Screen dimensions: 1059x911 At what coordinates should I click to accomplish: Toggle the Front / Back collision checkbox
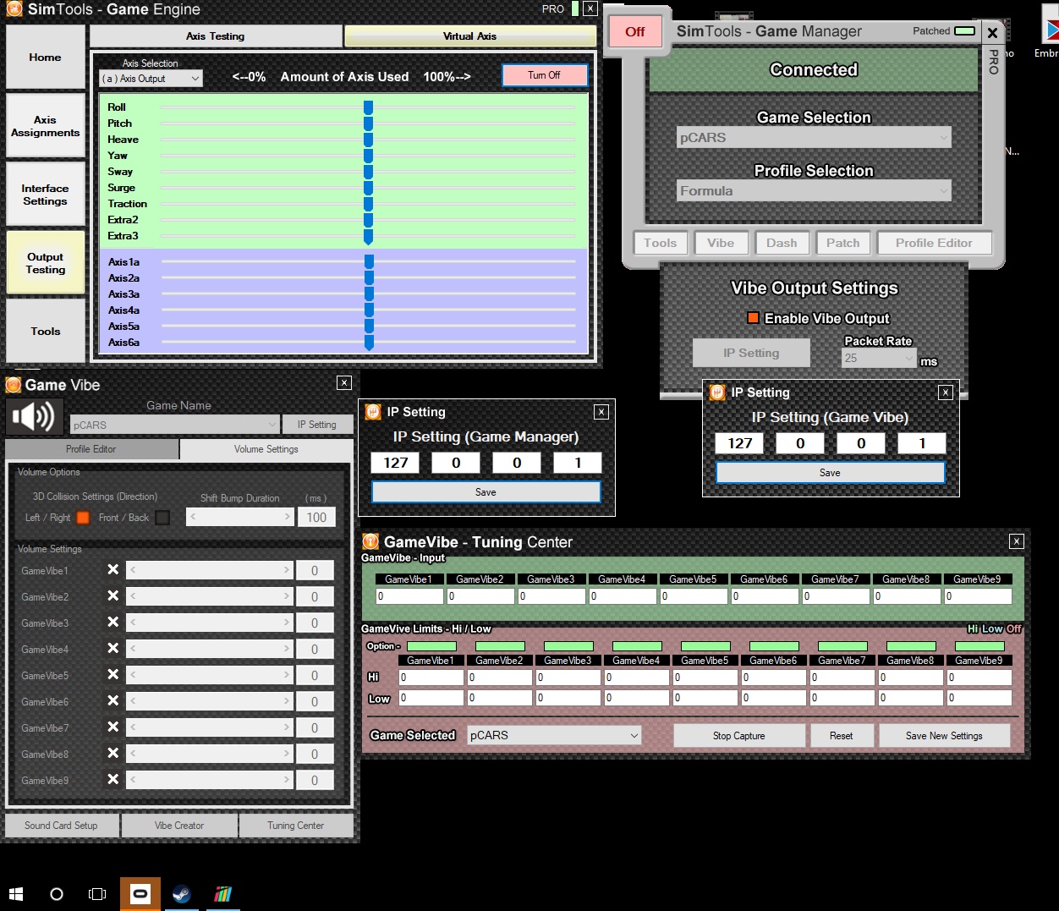tap(162, 518)
